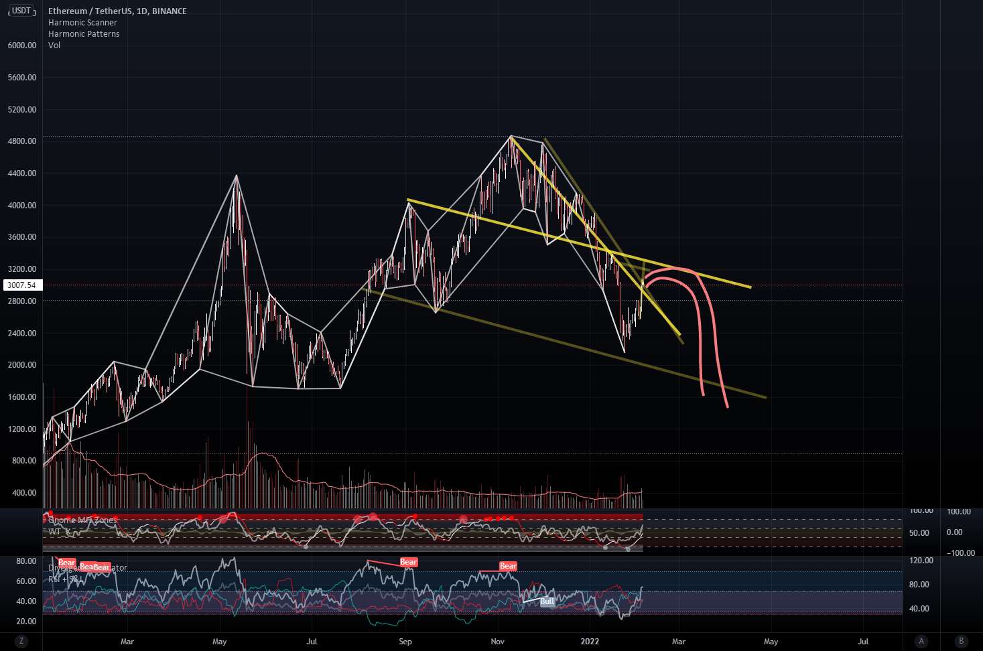
Task: Click the 2022 time axis label
Action: pos(590,641)
